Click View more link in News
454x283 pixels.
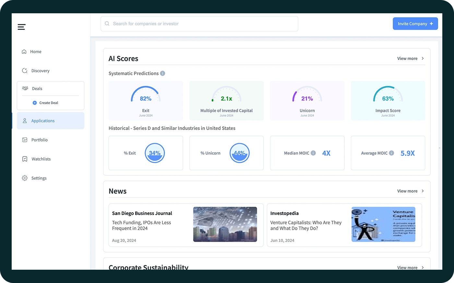pyautogui.click(x=407, y=191)
